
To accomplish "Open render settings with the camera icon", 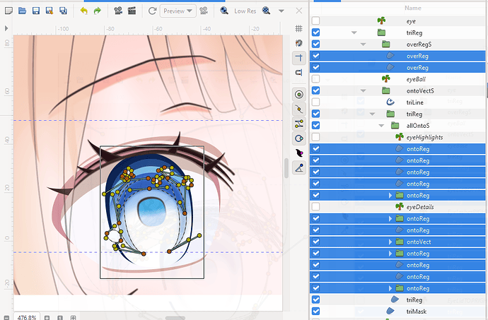I will click(118, 11).
